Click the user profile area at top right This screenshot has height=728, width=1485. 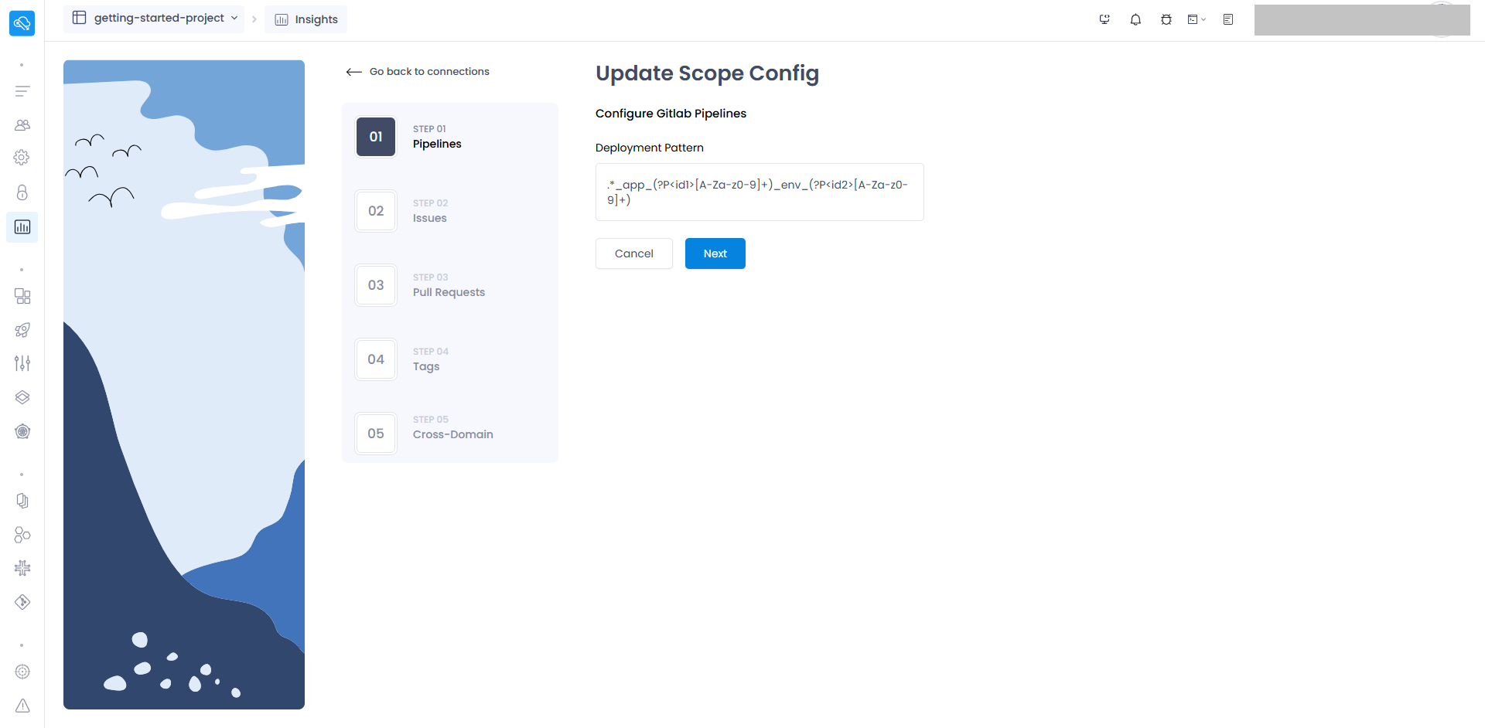click(1362, 20)
